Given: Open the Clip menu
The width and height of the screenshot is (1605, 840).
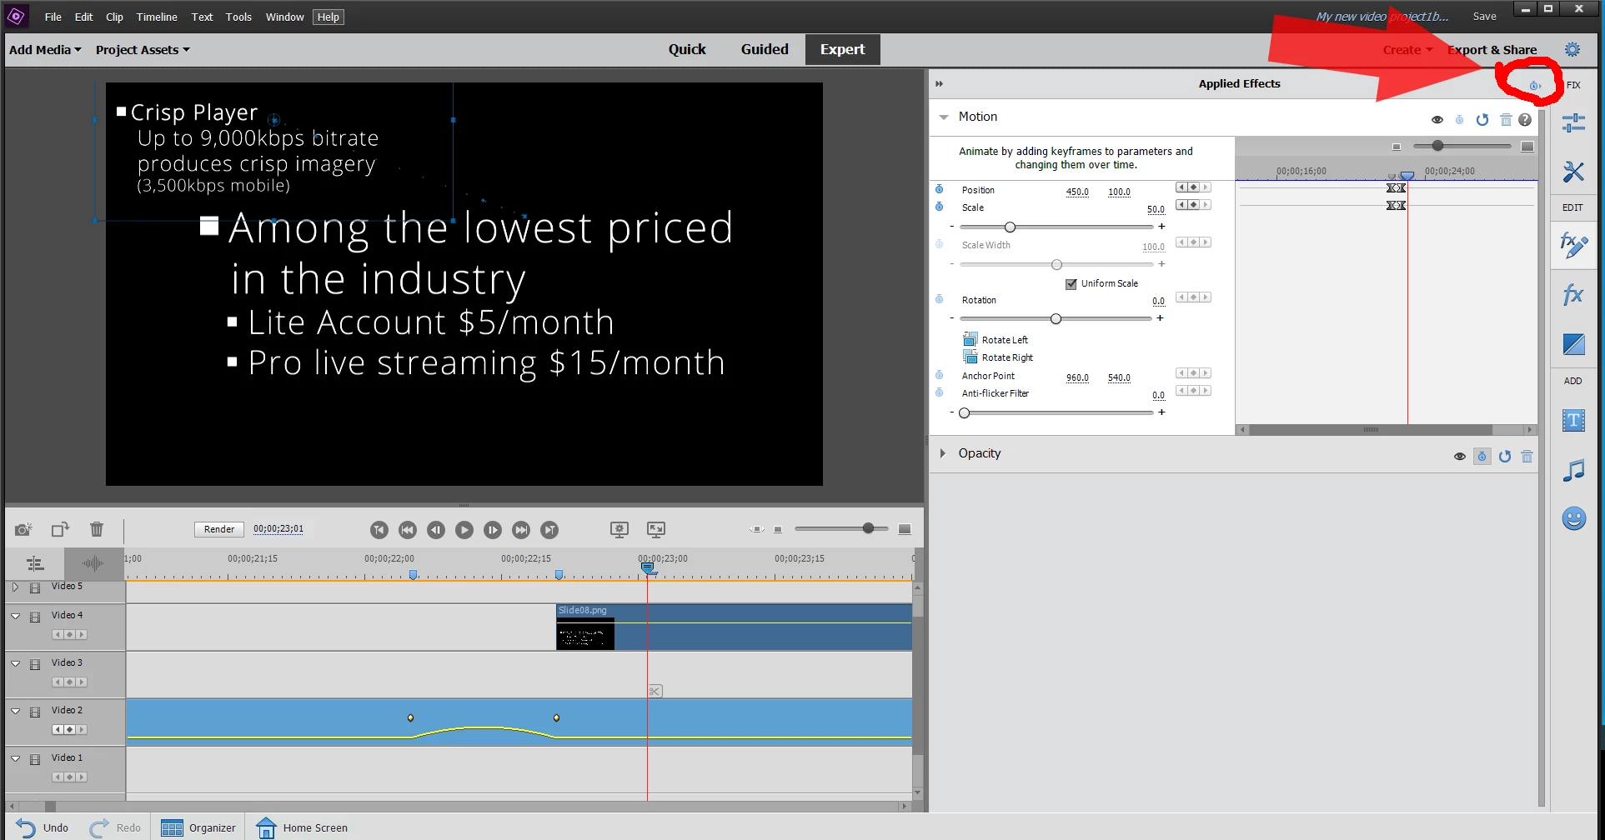Looking at the screenshot, I should click(114, 17).
